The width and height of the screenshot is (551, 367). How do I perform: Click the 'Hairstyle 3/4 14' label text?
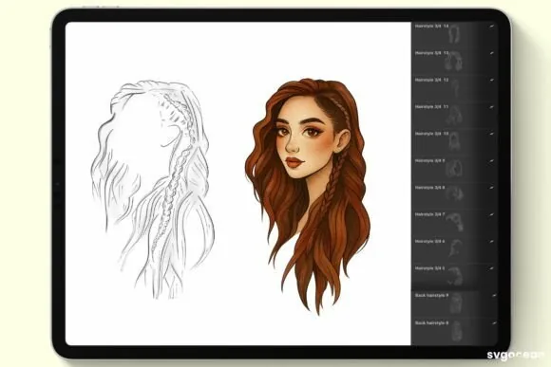[432, 27]
